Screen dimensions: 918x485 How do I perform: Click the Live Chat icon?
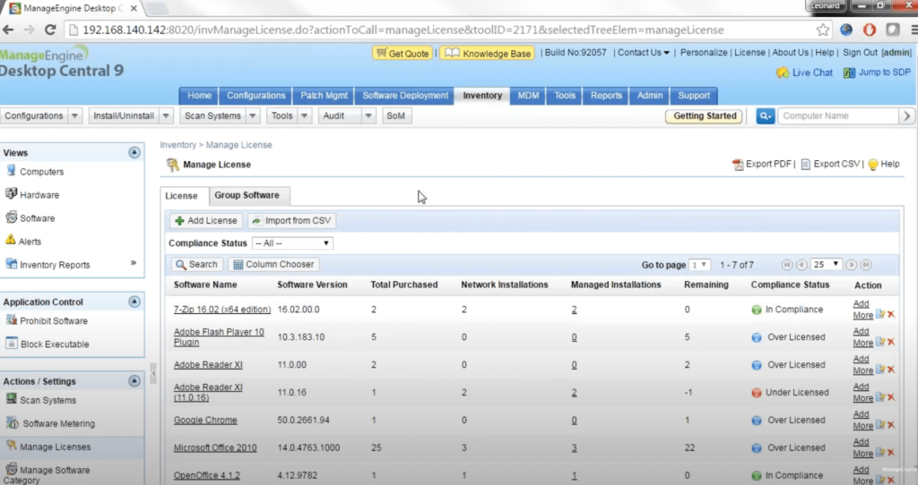(782, 72)
